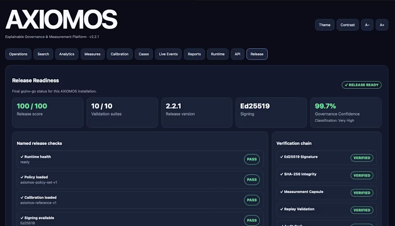Viewport: 395px width, 226px height.
Task: Toggle the Theme button
Action: [x=325, y=25]
